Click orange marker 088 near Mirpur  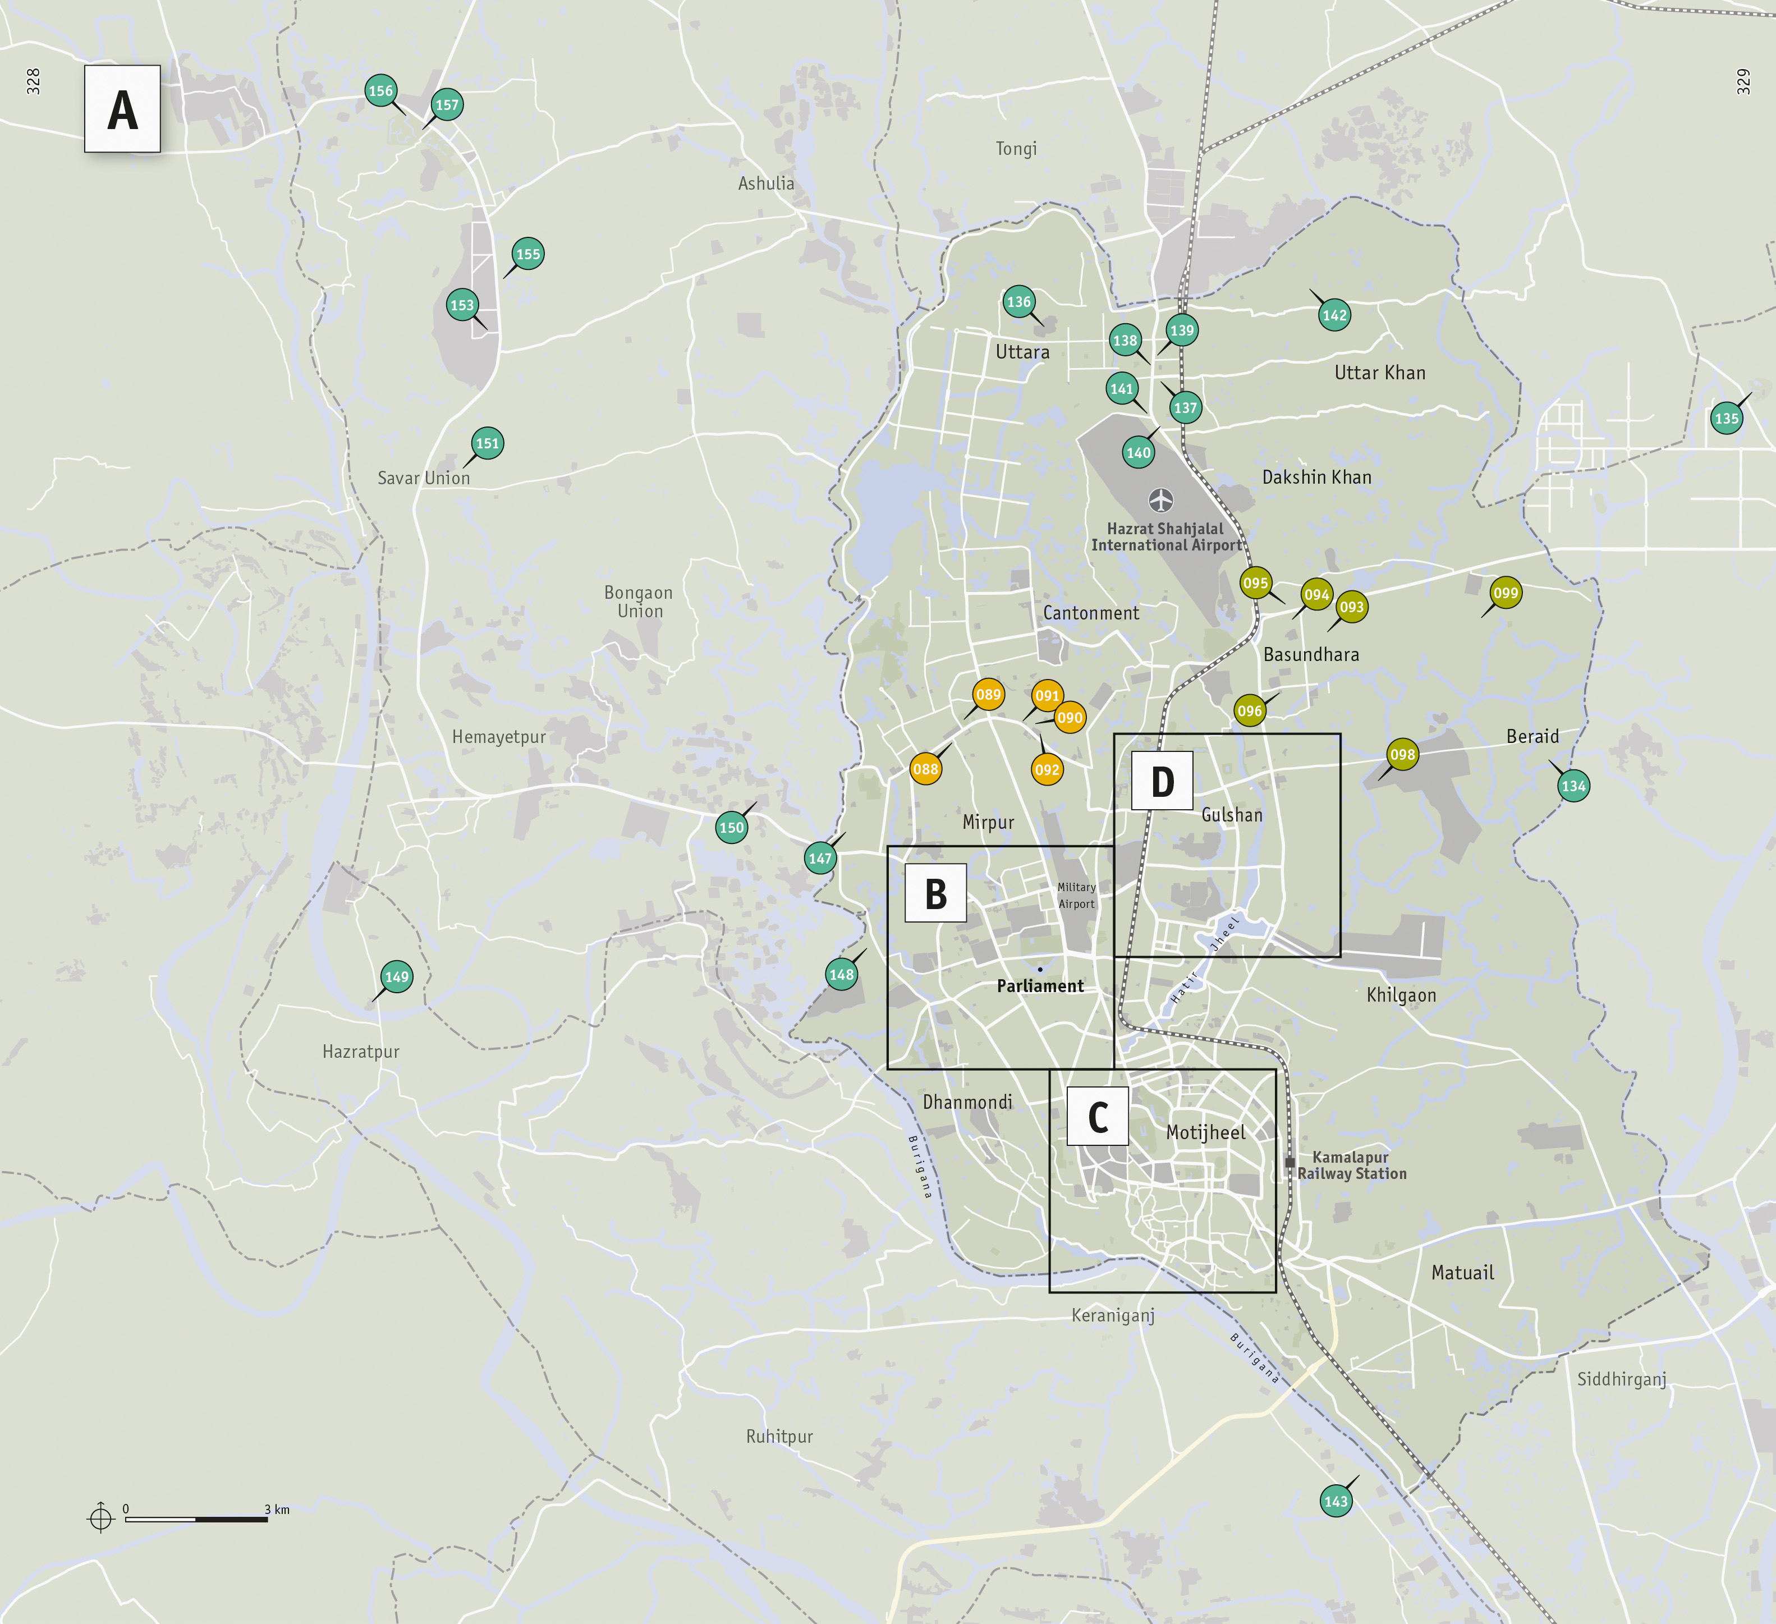click(925, 769)
